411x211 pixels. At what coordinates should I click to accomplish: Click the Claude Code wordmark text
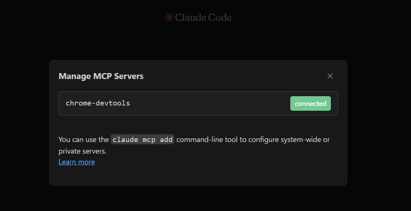(203, 17)
